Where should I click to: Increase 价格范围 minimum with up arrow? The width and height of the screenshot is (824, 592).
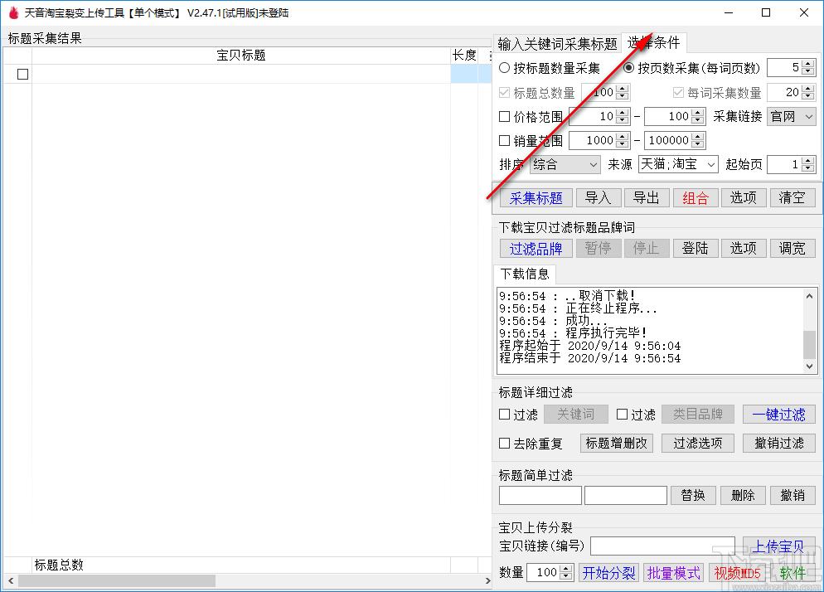(x=623, y=112)
